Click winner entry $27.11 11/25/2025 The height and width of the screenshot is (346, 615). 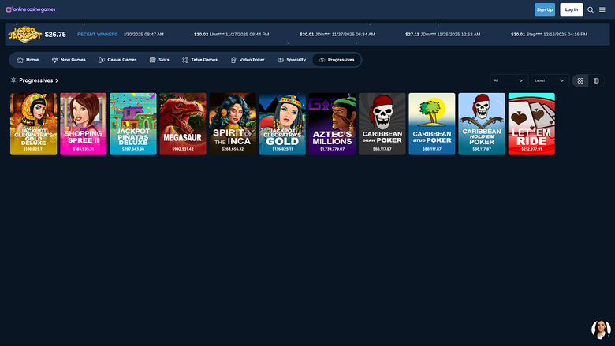tap(443, 35)
